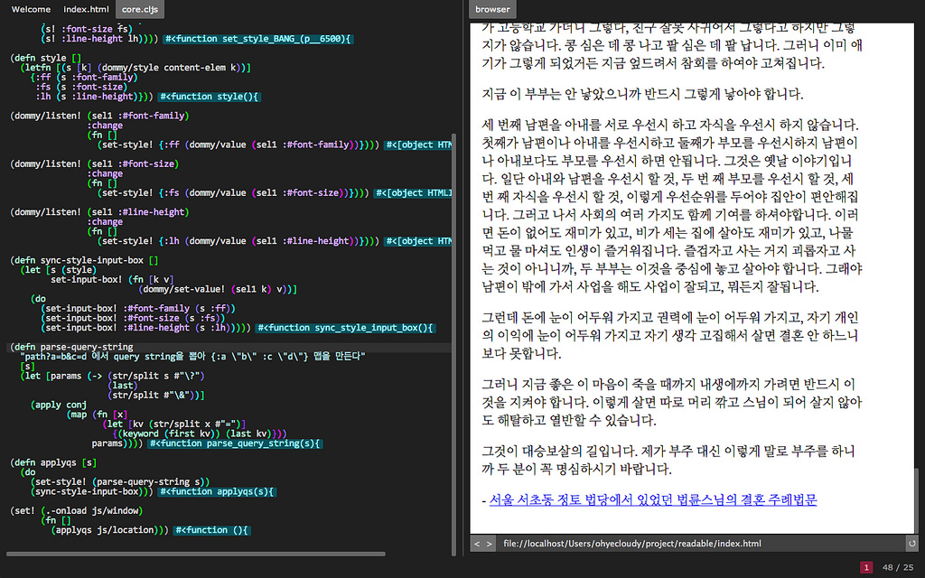
Task: Activate the browser tab
Action: pyautogui.click(x=492, y=9)
